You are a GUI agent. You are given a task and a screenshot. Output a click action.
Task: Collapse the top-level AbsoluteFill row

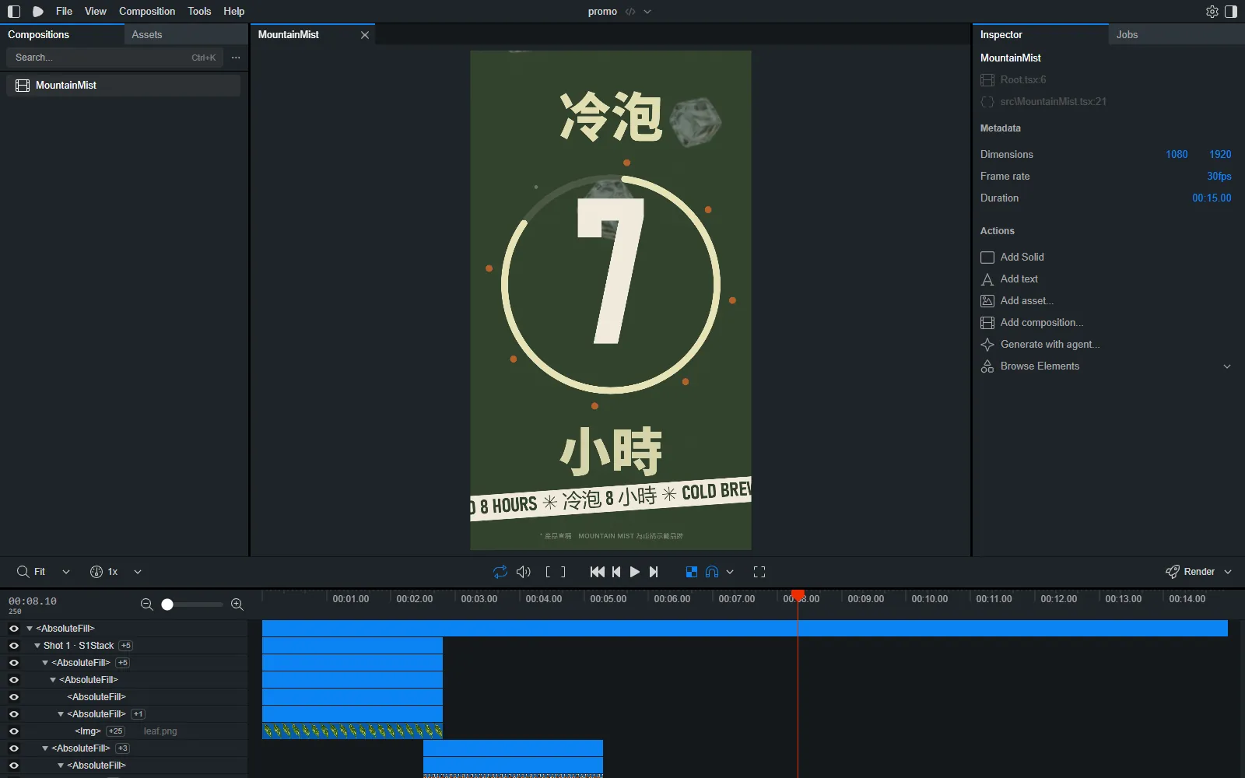coord(30,629)
